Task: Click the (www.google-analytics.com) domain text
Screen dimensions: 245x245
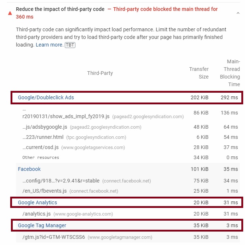Action: (83, 214)
